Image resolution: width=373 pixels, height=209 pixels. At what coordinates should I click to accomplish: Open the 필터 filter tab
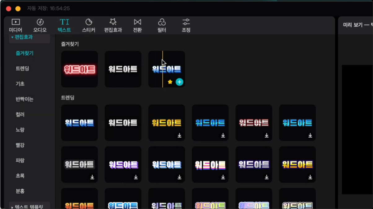click(162, 26)
